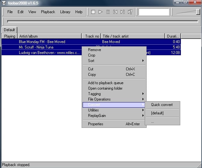Screen dimensions: 202x168
Task: Maximize the foobar2000 window
Action: pyautogui.click(x=185, y=2)
